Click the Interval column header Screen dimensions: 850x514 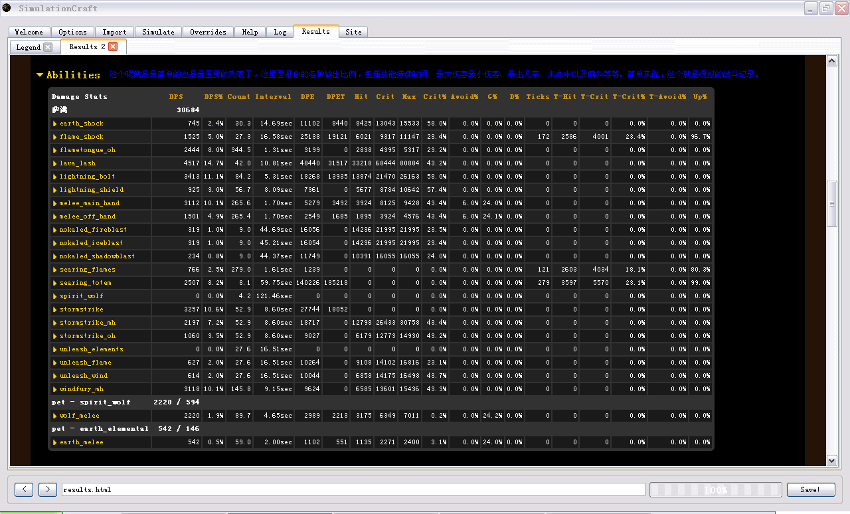273,97
